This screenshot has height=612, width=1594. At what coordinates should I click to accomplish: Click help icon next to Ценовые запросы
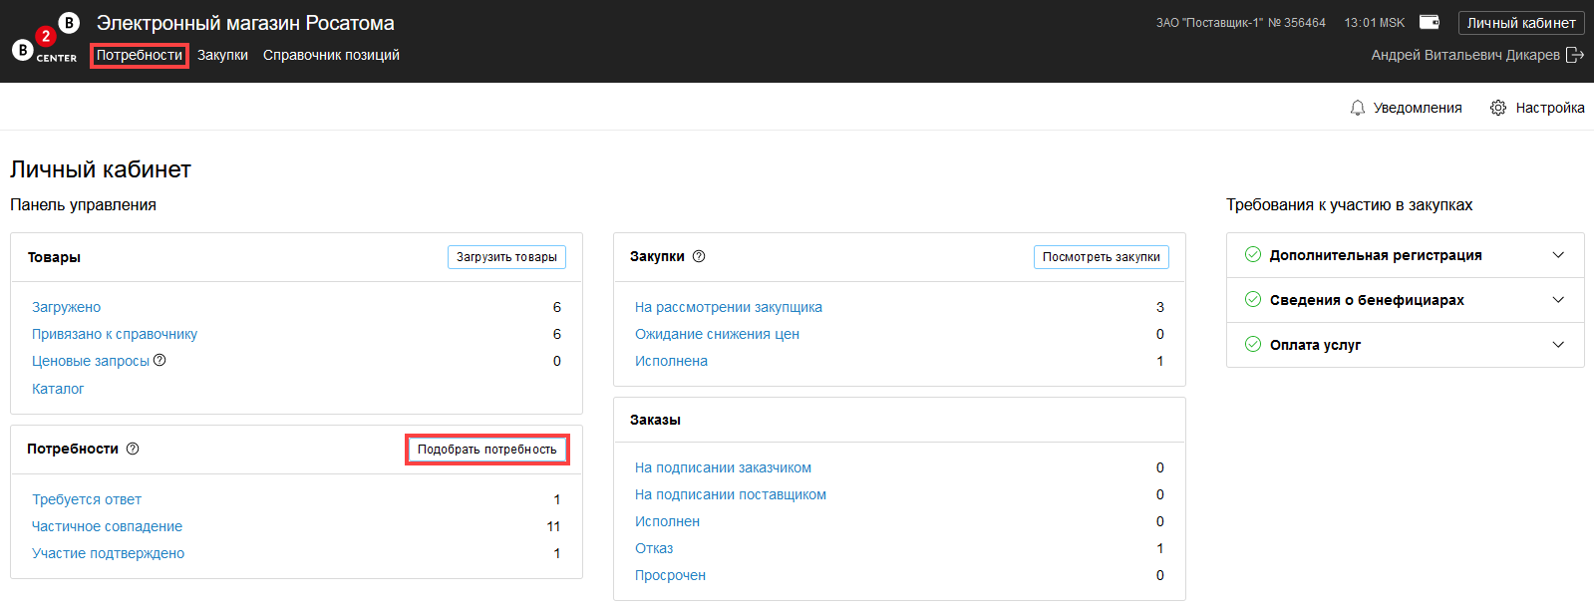point(159,360)
